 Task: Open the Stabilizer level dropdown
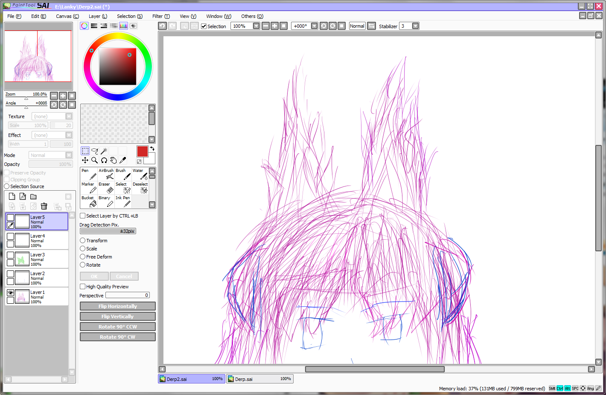[x=415, y=26]
